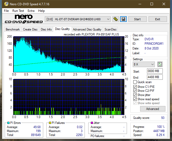The width and height of the screenshot is (172, 141).
Task: Click the drive options tools icon
Action: (x=116, y=19)
